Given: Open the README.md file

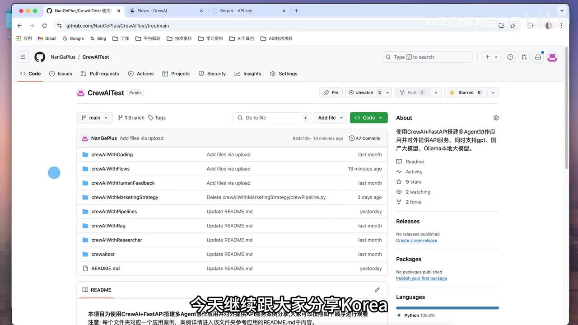Looking at the screenshot, I should pos(105,269).
